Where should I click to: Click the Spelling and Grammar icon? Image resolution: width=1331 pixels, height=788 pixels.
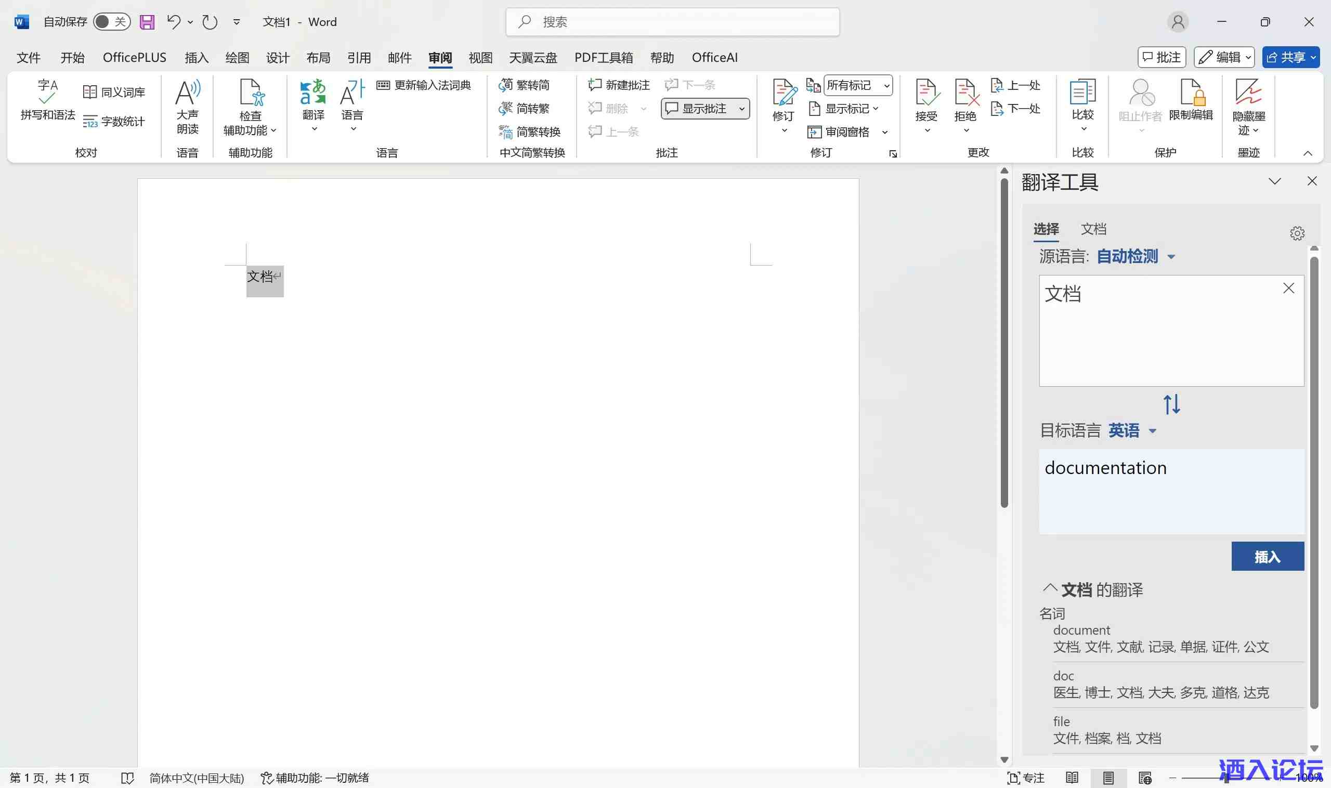47,91
